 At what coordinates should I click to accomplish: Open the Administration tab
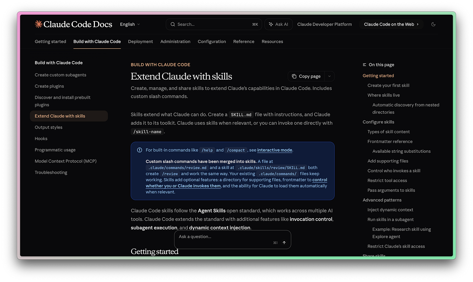point(175,42)
